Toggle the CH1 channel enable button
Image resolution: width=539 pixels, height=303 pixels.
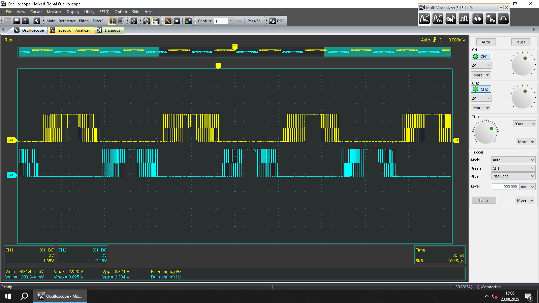click(481, 57)
